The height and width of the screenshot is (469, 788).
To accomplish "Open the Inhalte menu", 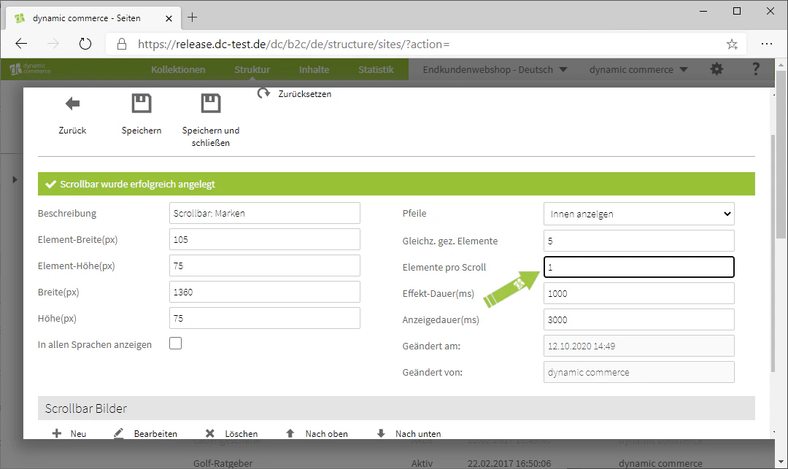I will point(314,69).
